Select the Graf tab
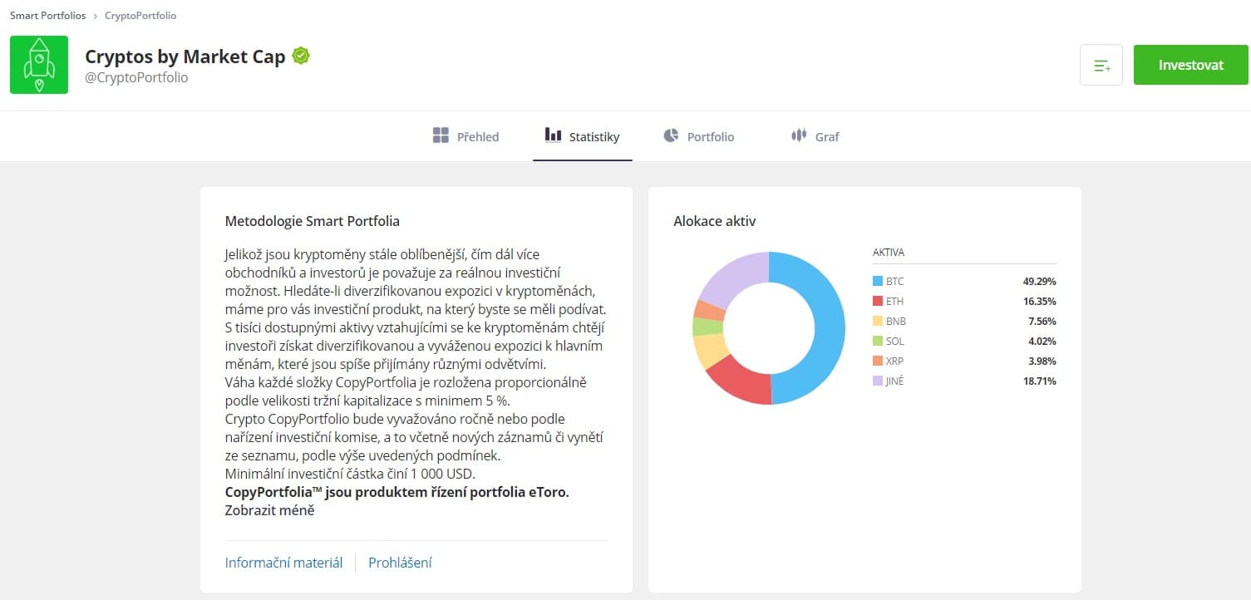1251x600 pixels. [815, 136]
